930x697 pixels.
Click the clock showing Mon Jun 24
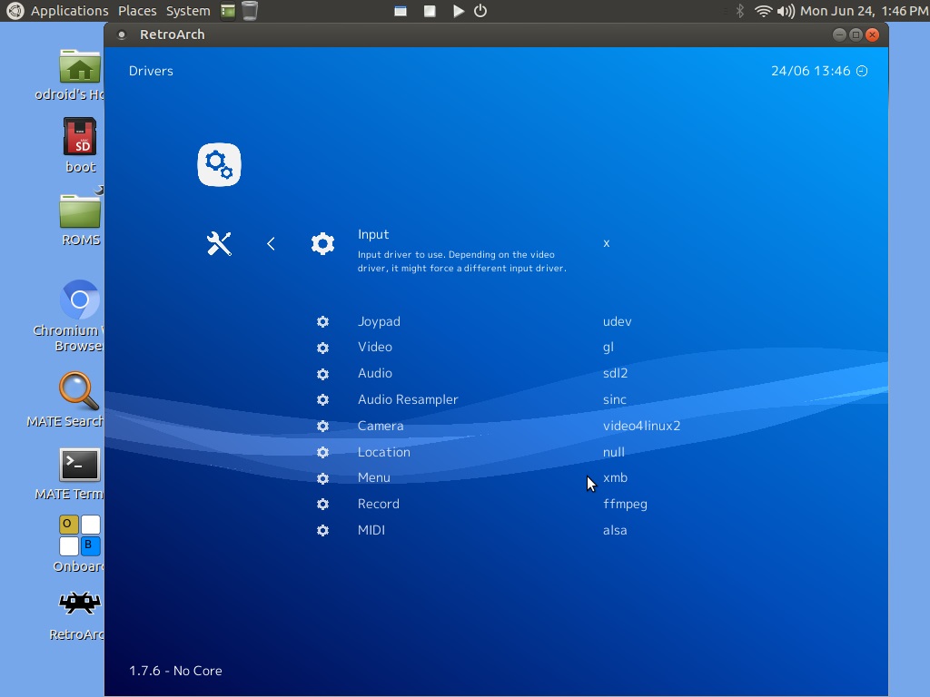tap(864, 11)
